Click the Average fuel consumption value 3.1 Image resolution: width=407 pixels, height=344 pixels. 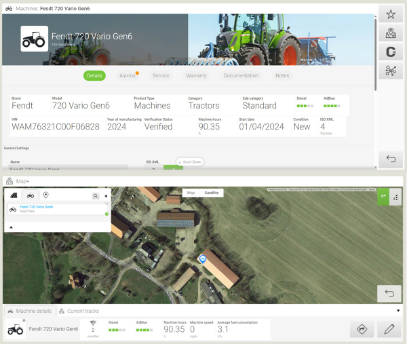click(x=222, y=329)
